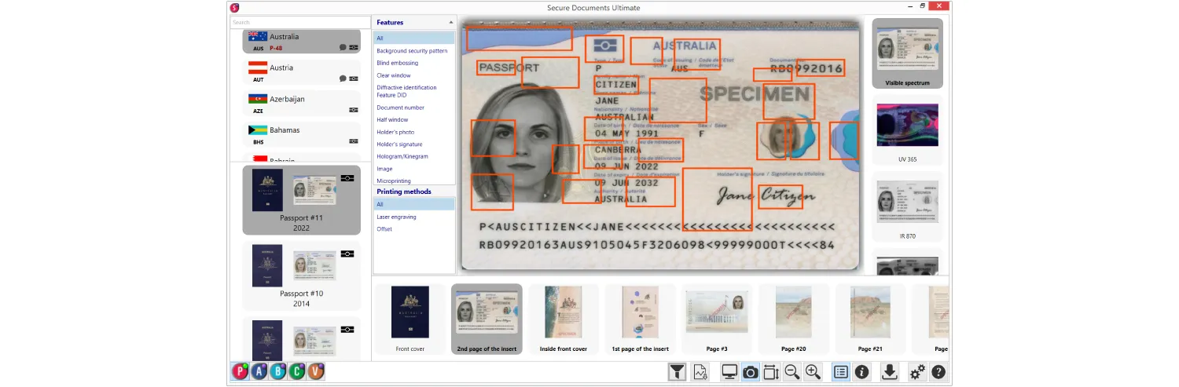Click the Secure Documents logo in title bar
Screen dimensions: 1179x387
click(x=234, y=7)
